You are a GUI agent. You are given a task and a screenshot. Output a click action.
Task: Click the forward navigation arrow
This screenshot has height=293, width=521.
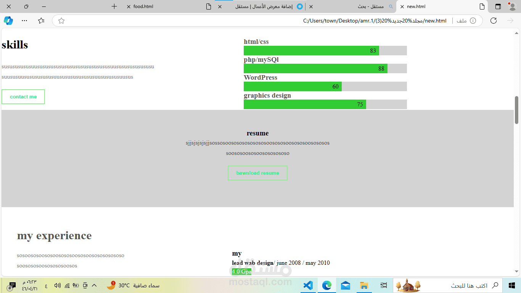(x=510, y=21)
